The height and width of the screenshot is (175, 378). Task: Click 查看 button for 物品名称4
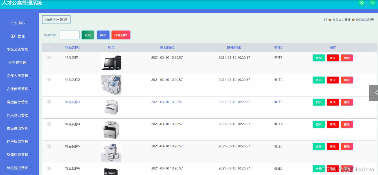(319, 124)
